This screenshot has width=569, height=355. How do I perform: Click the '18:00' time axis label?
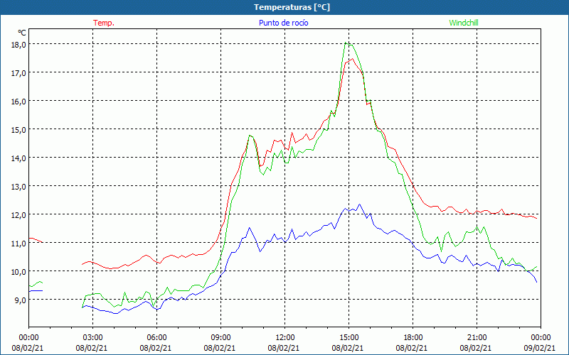(x=413, y=338)
